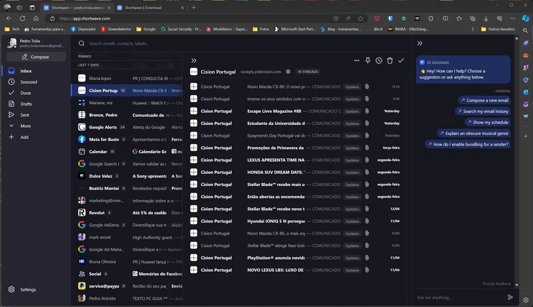Click the plus icon in the browser sidebar
This screenshot has width=533, height=307.
[526, 136]
